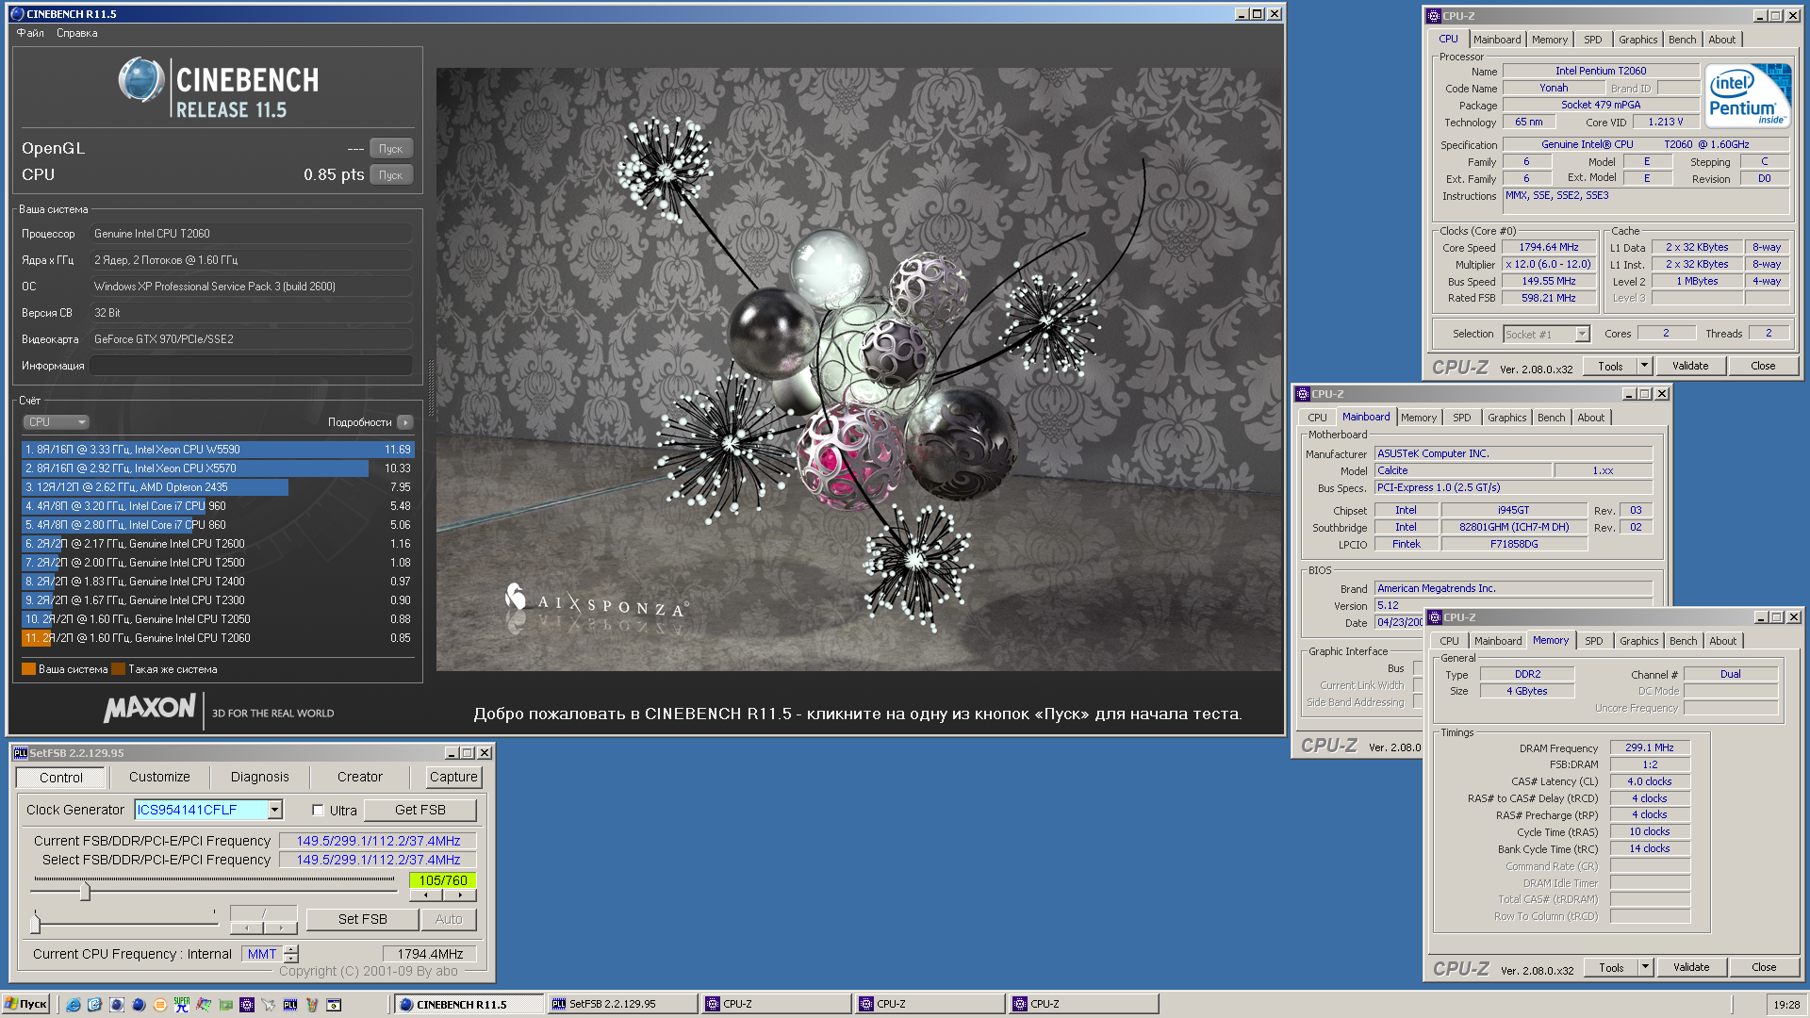Image resolution: width=1810 pixels, height=1018 pixels.
Task: Click the Capture button in SetFSB
Action: (x=453, y=778)
